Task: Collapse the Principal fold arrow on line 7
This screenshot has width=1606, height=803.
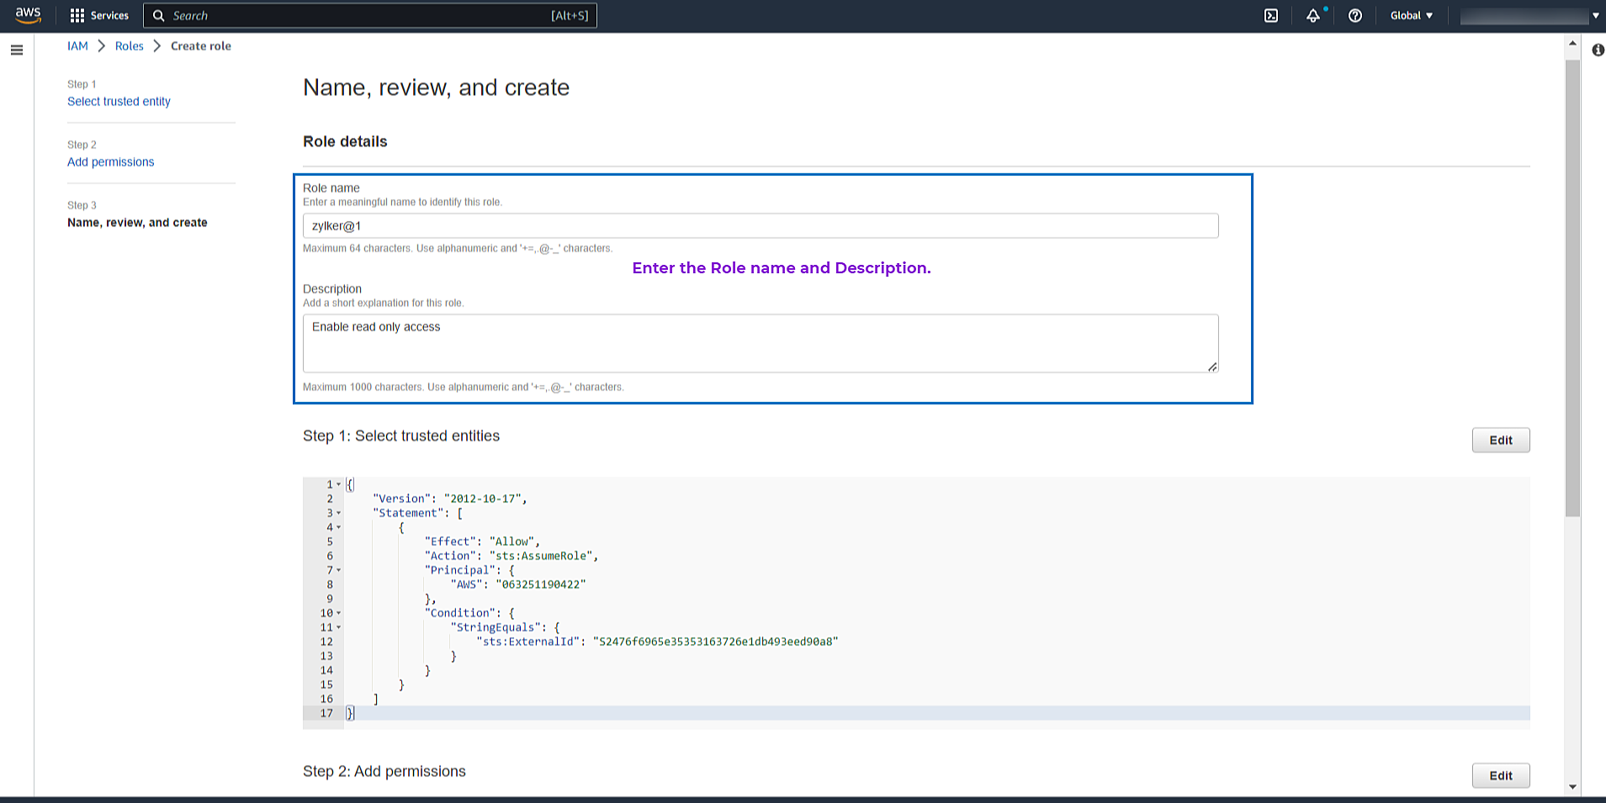Action: tap(339, 570)
